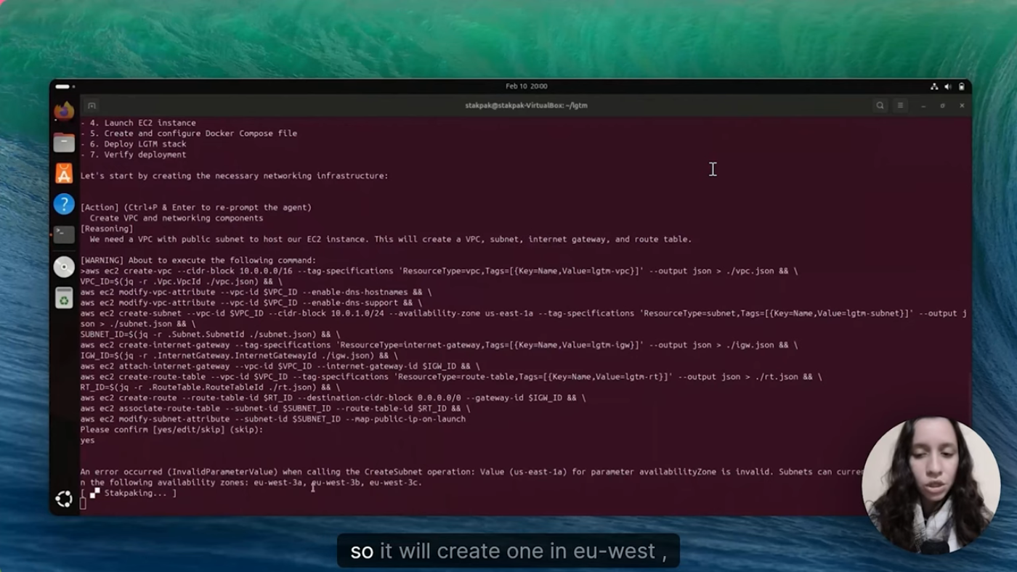Screen dimensions: 1017x572
Task: Click the '[Action]' re-prompt line
Action: (196, 208)
